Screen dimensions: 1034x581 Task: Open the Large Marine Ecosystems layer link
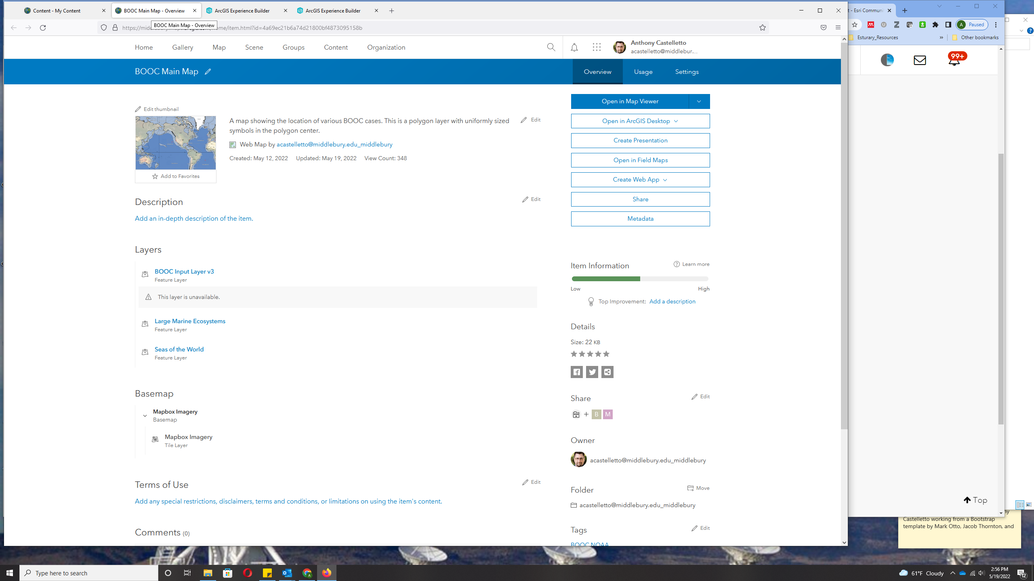[190, 321]
